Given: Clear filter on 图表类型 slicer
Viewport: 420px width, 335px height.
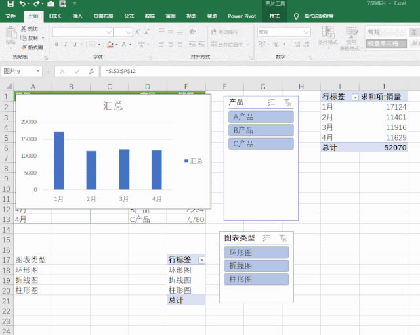Looking at the screenshot, I should point(282,238).
